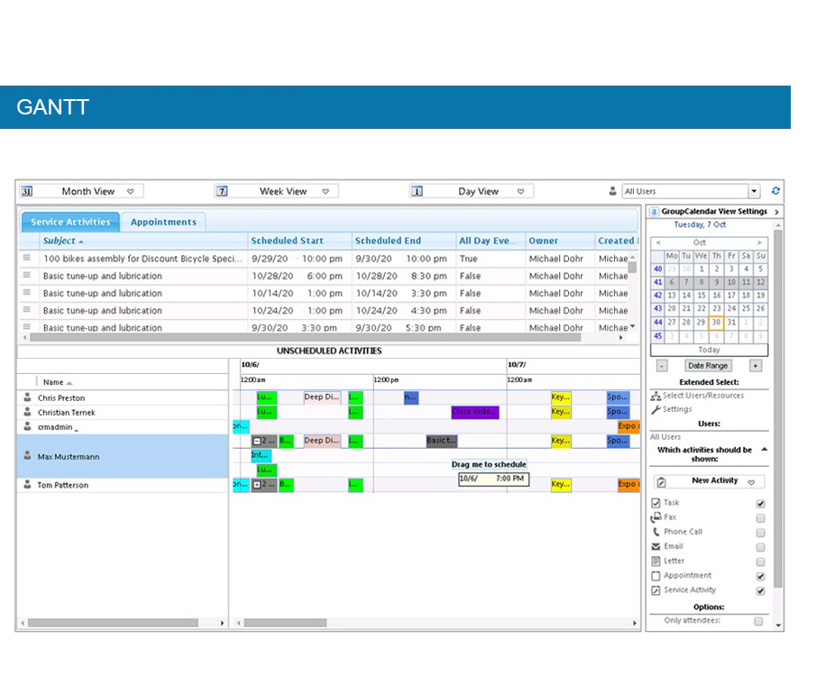Sort by the Owner column header
Viewport: 816px width, 685px height.
tap(560, 241)
